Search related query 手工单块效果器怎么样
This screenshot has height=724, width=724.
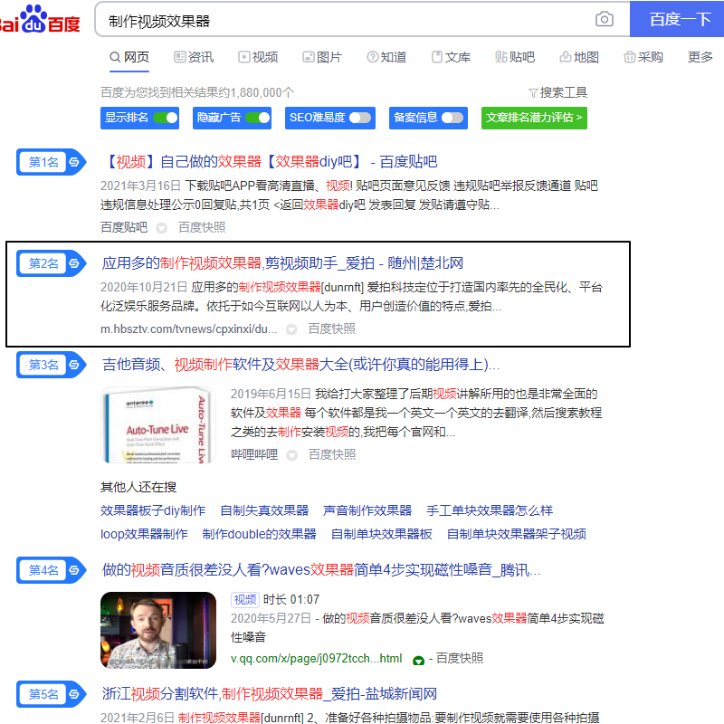(490, 510)
